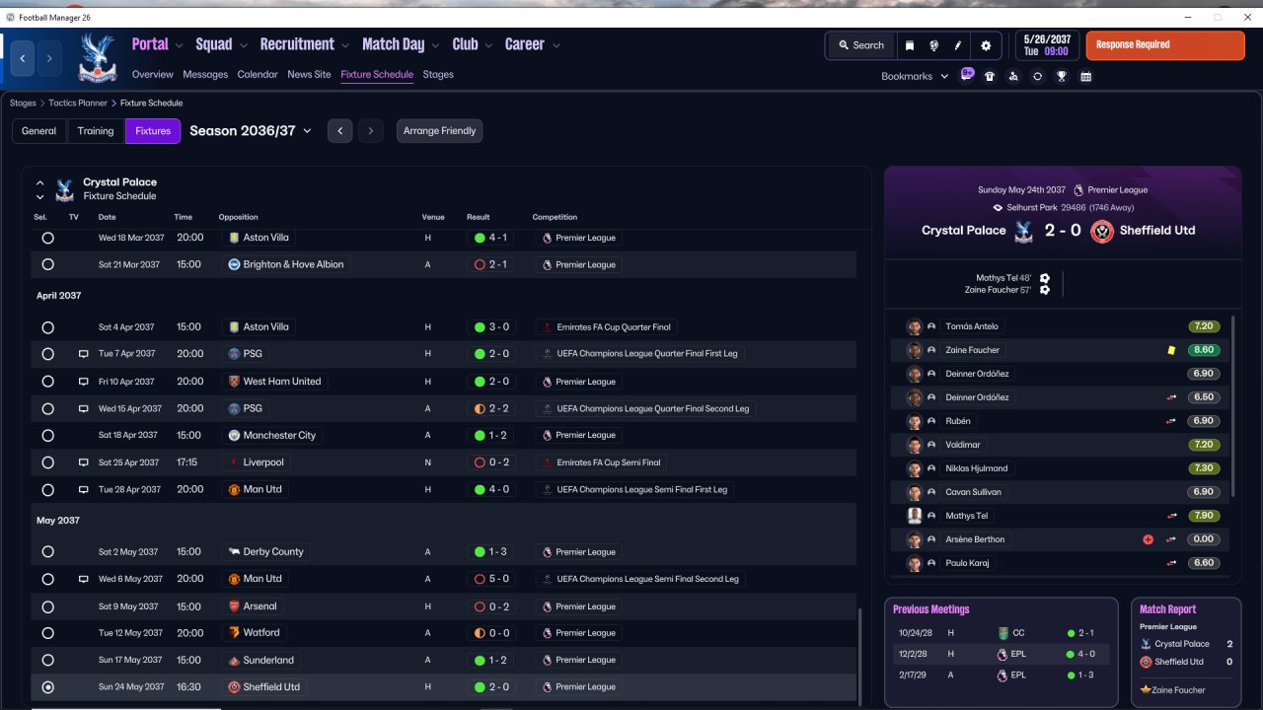The width and height of the screenshot is (1263, 710).
Task: Click the circular refresh shortcut icon
Action: pyautogui.click(x=1037, y=76)
